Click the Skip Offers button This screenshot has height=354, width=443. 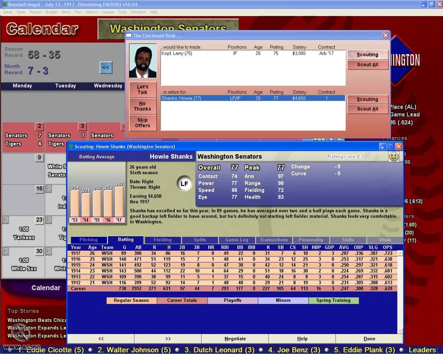coord(143,123)
